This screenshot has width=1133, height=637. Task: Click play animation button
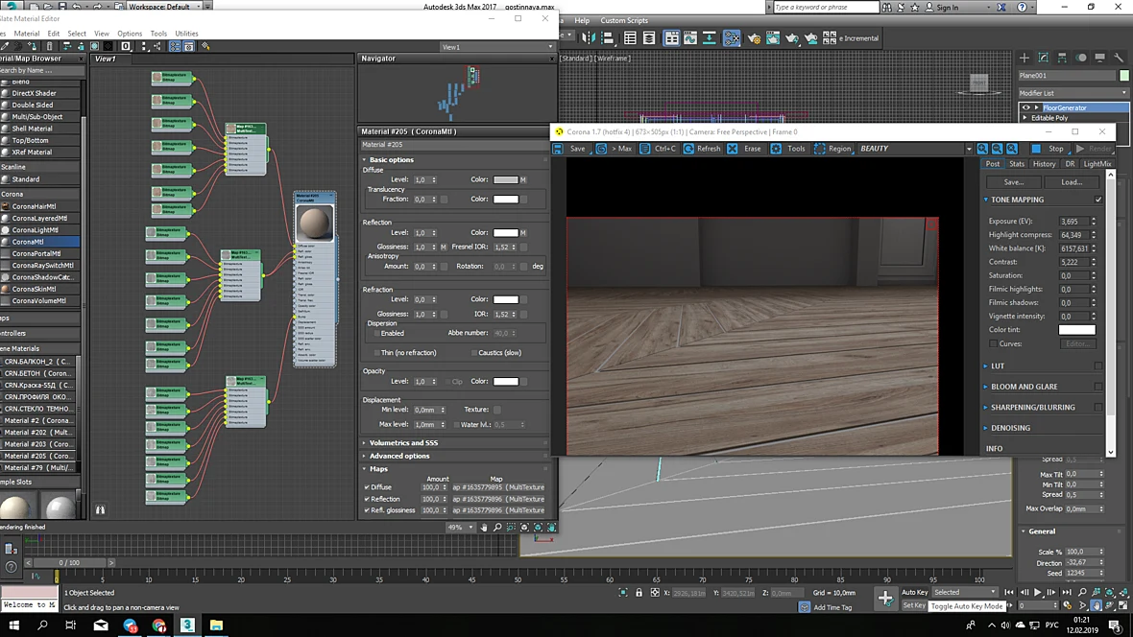[1038, 592]
